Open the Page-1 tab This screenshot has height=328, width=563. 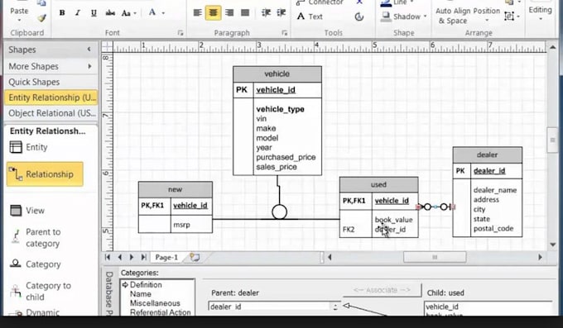(166, 258)
